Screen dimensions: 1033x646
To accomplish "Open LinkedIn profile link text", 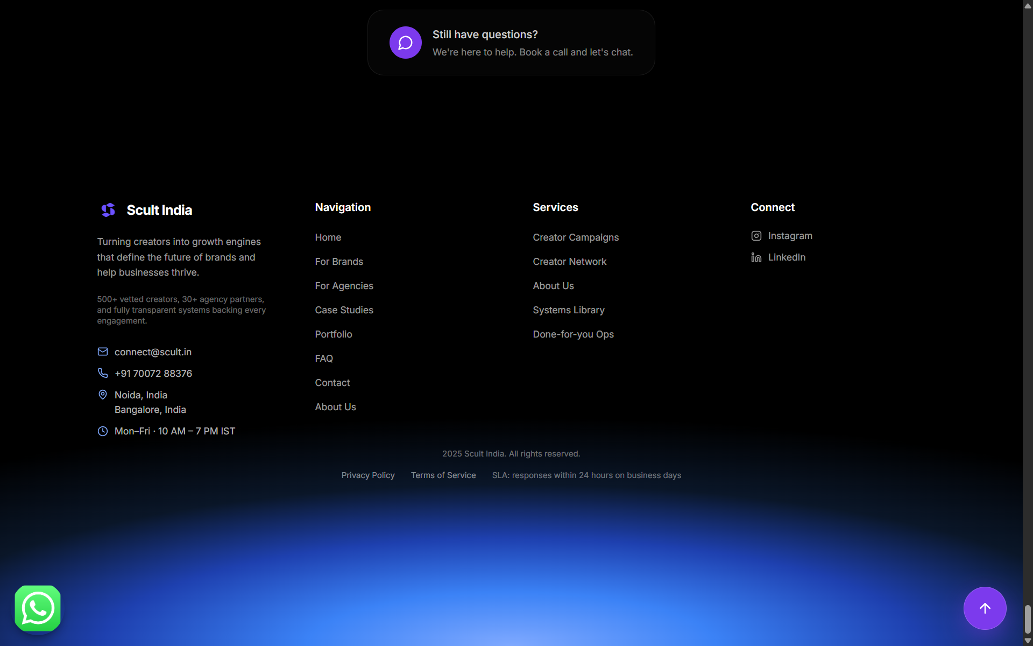I will coord(787,257).
